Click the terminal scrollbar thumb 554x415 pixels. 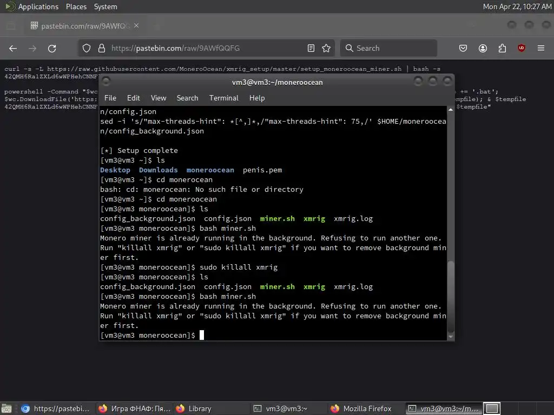(x=451, y=297)
